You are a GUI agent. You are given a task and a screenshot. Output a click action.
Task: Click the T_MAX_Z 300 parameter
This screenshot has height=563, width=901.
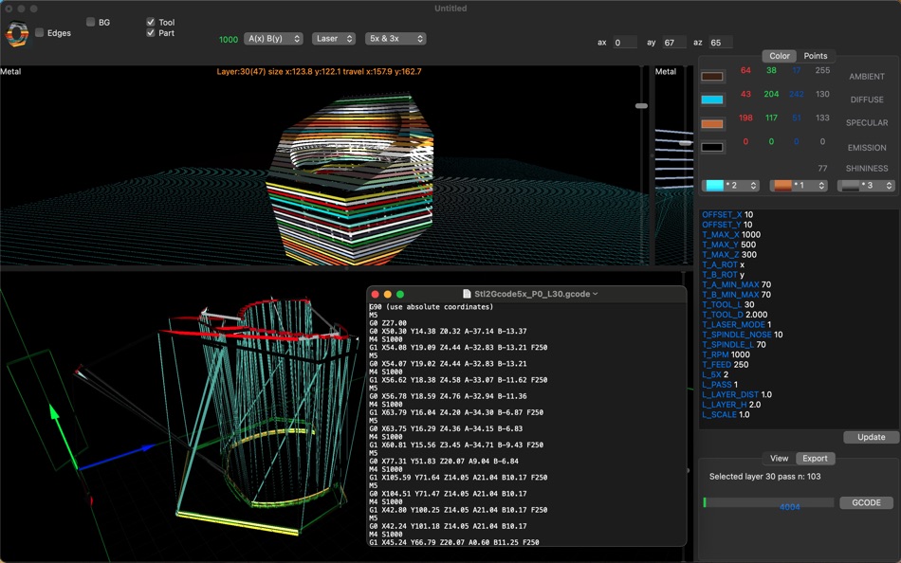click(729, 255)
